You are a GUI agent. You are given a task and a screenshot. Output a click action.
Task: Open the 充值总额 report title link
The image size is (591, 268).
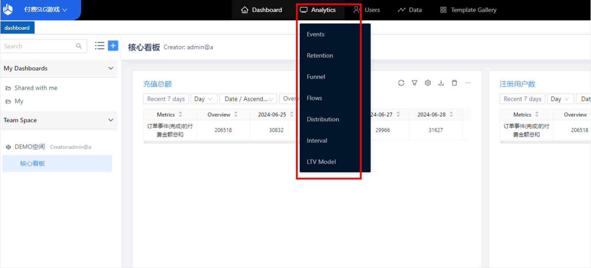pyautogui.click(x=157, y=84)
